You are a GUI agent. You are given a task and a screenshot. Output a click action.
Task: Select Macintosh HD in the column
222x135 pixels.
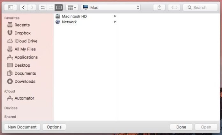pyautogui.click(x=85, y=16)
